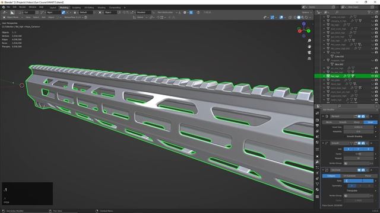Open the Render menu
The width and height of the screenshot is (380, 213).
tap(23, 7)
